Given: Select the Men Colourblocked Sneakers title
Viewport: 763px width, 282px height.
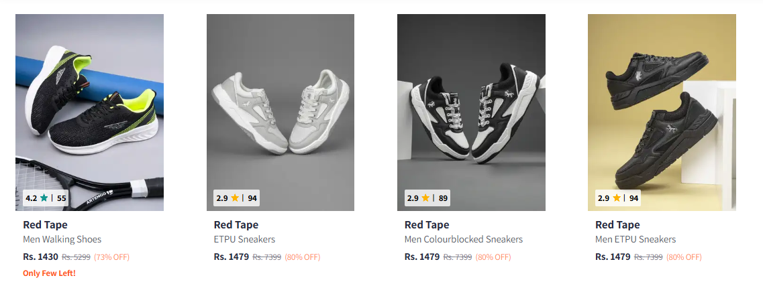Looking at the screenshot, I should tap(463, 239).
